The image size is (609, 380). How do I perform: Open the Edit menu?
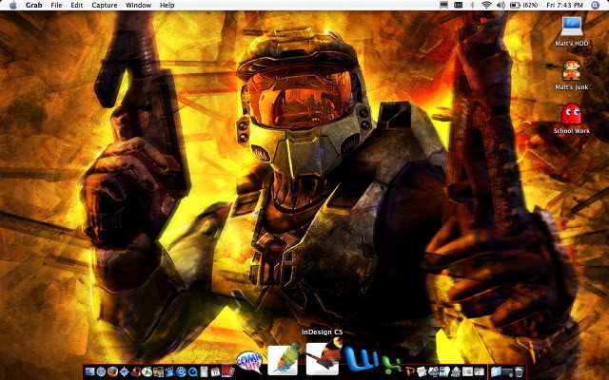[77, 5]
